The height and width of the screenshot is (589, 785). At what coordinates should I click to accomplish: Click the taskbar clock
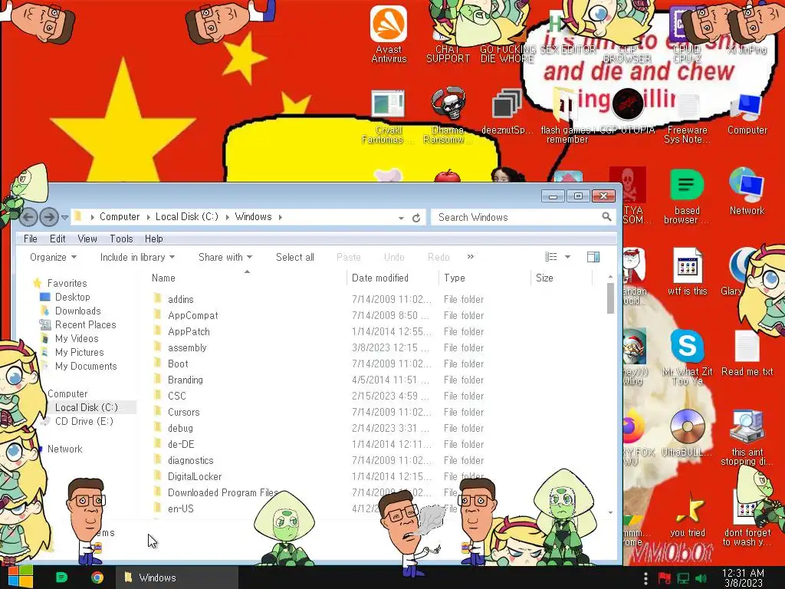pyautogui.click(x=743, y=577)
